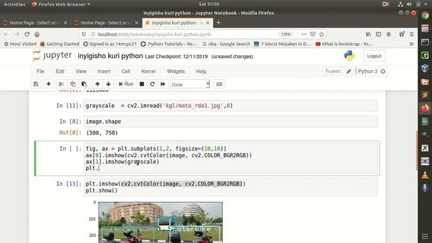Click the pencil edit mode icon
Image resolution: width=432 pixels, height=243 pixels.
point(349,72)
